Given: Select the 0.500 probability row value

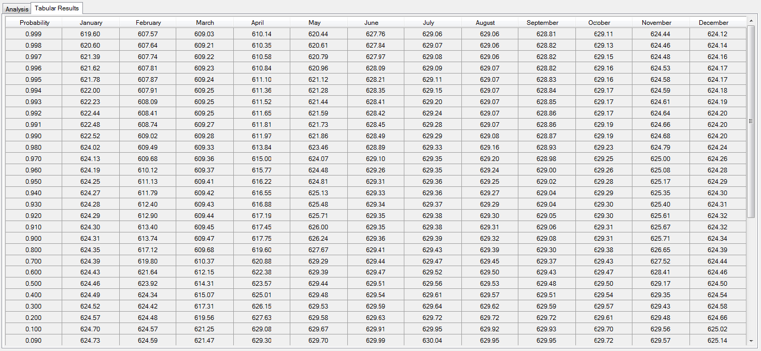Looking at the screenshot, I should (35, 283).
